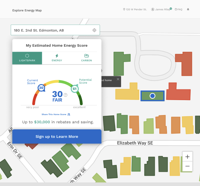Zoom in the map with plus button
Screen dimensions: 200x186
187,157
